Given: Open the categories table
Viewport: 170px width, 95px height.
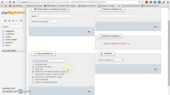Looking at the screenshot, I should tap(10, 31).
